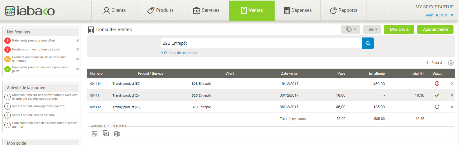Click red alert status of sale 001414
This screenshot has height=145, width=459.
coord(437,84)
